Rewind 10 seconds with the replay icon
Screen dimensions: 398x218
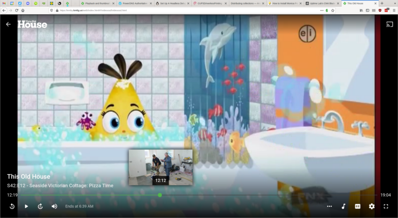(x=12, y=206)
